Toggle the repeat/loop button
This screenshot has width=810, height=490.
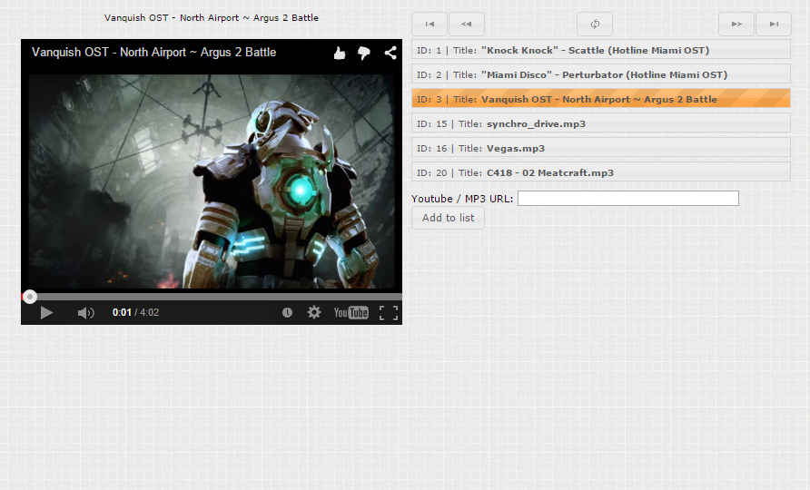[595, 24]
